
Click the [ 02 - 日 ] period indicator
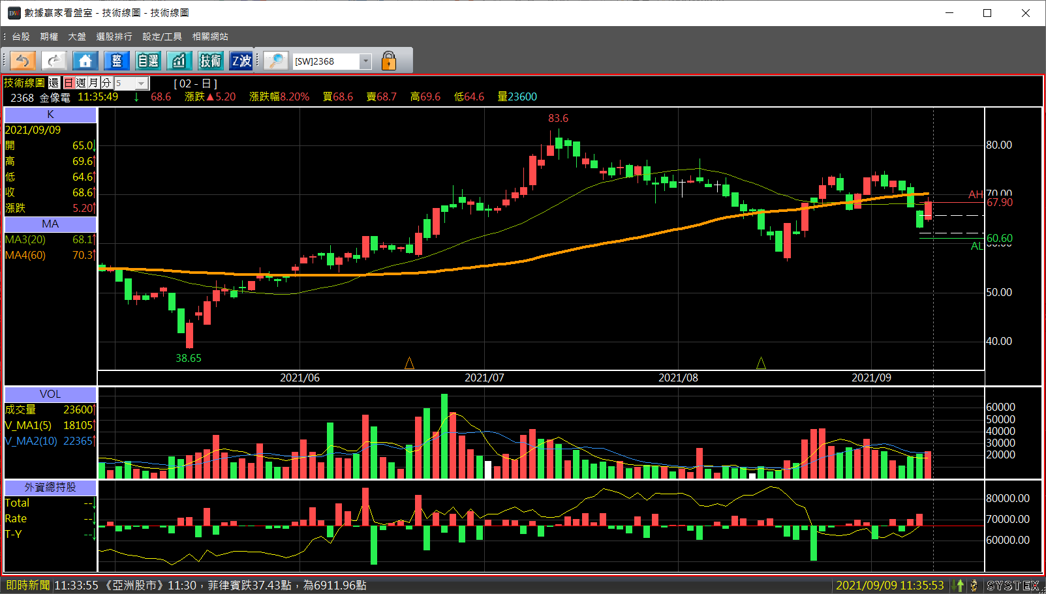click(196, 83)
